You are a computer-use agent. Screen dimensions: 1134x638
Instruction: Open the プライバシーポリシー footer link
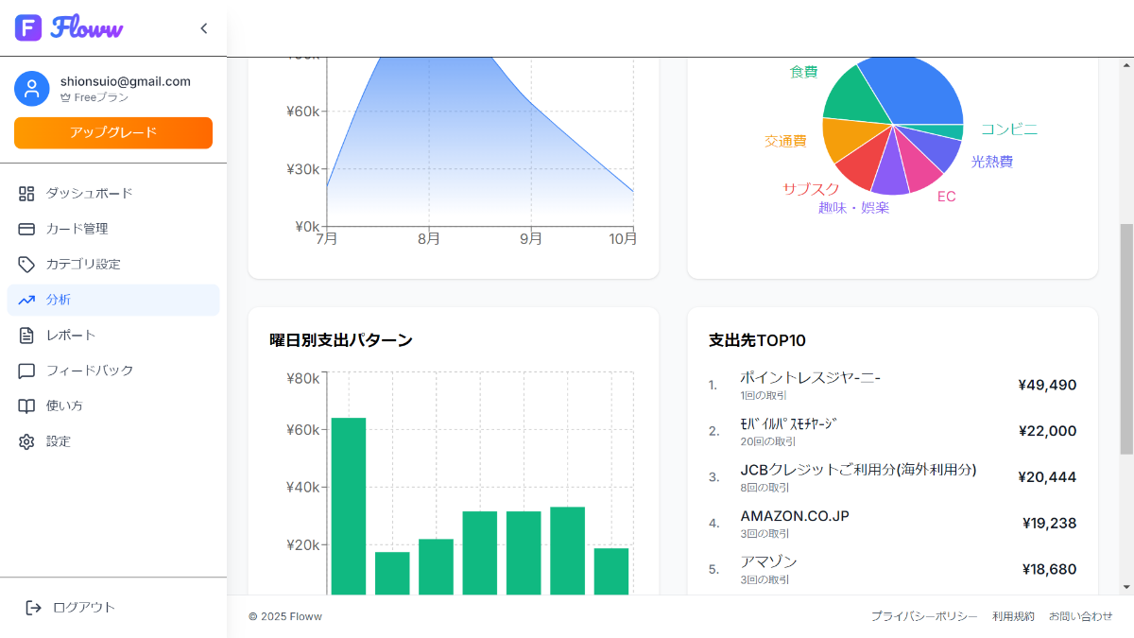[x=924, y=616]
